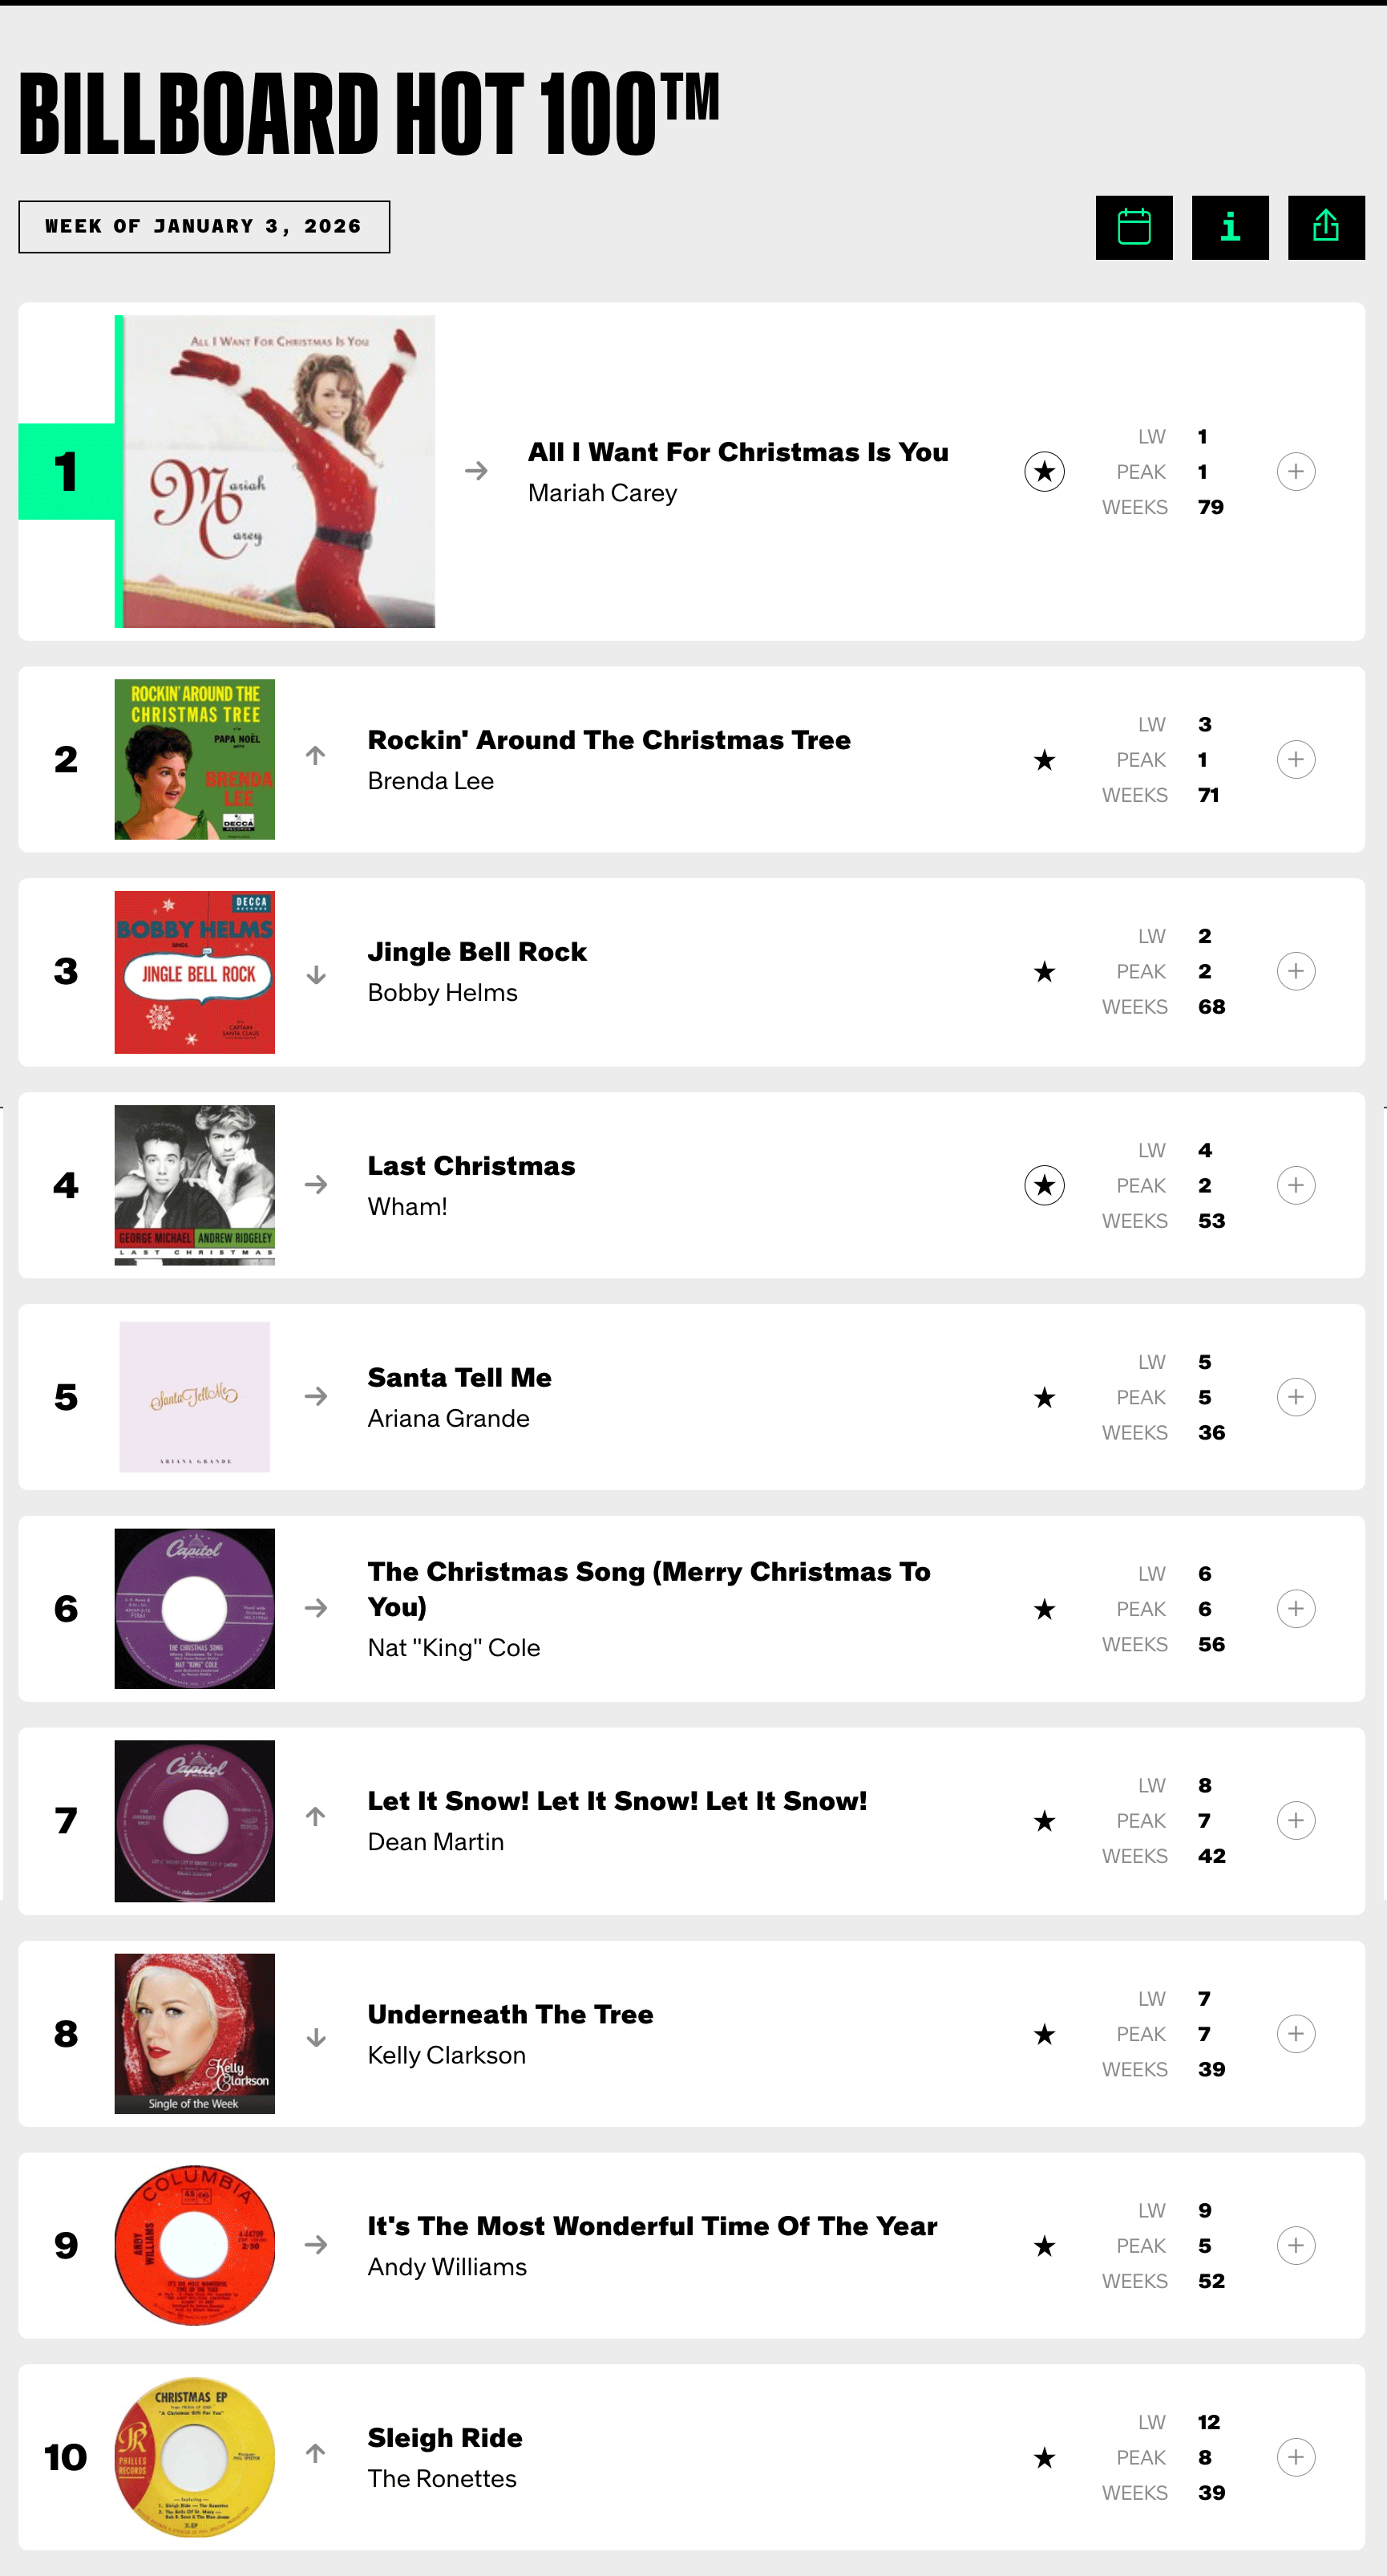Open the Mariah Carey artist link
This screenshot has width=1387, height=2576.
602,493
